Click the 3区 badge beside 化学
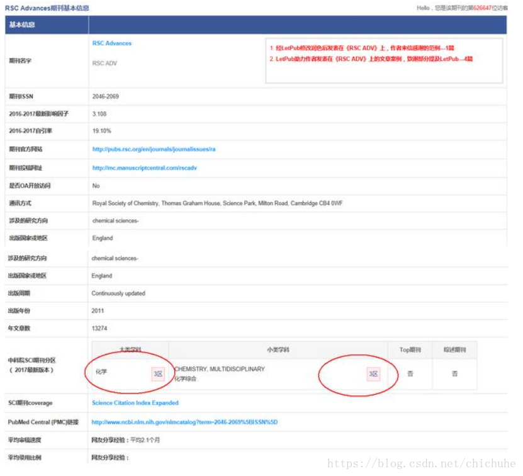 158,374
